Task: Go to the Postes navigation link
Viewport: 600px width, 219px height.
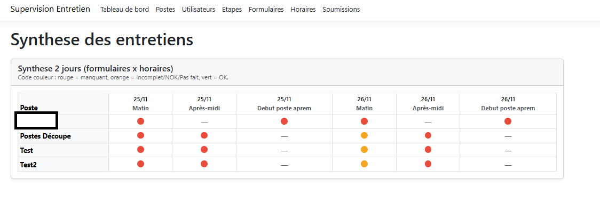Action: pos(165,10)
